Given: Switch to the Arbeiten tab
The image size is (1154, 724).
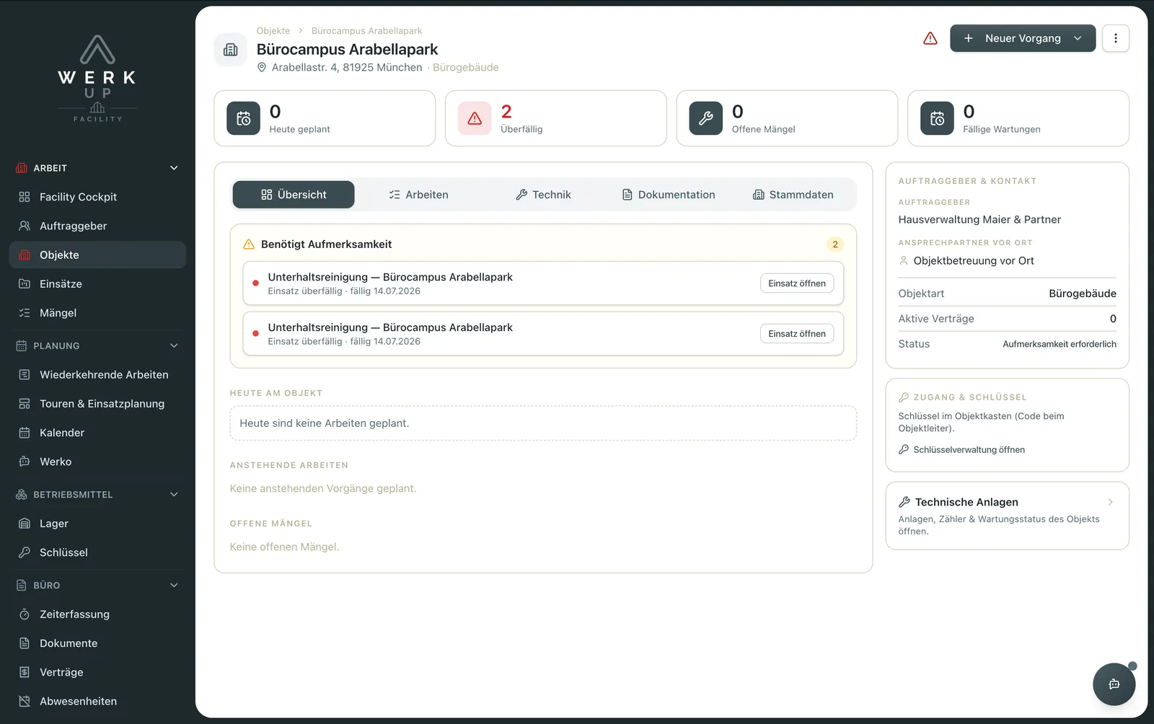Looking at the screenshot, I should tap(418, 195).
